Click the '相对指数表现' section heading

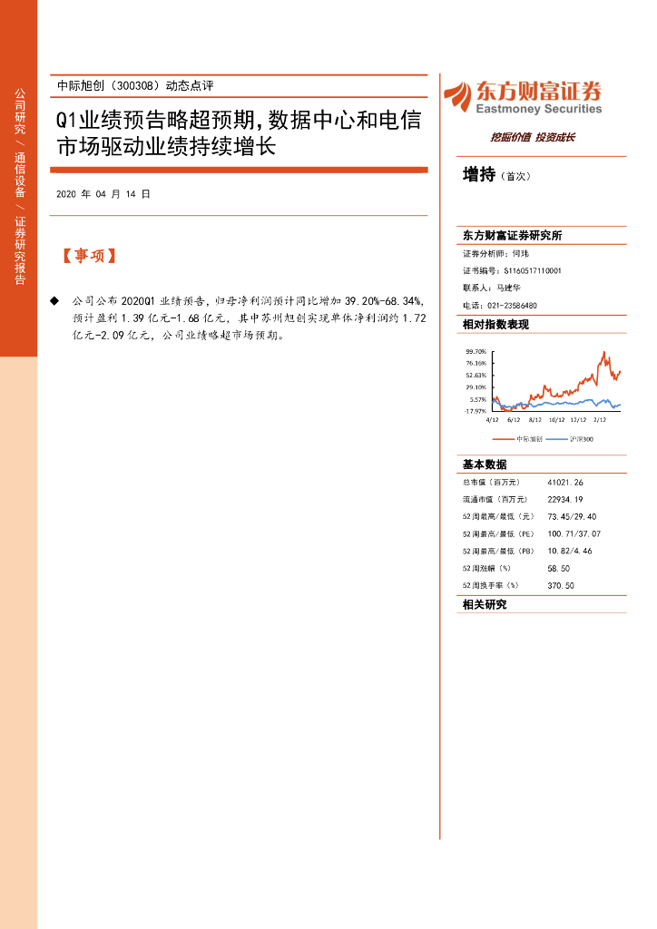pos(495,325)
